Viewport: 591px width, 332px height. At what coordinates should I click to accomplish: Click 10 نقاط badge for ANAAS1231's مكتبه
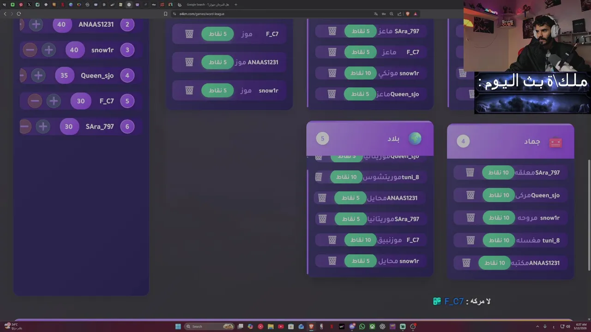pos(495,263)
